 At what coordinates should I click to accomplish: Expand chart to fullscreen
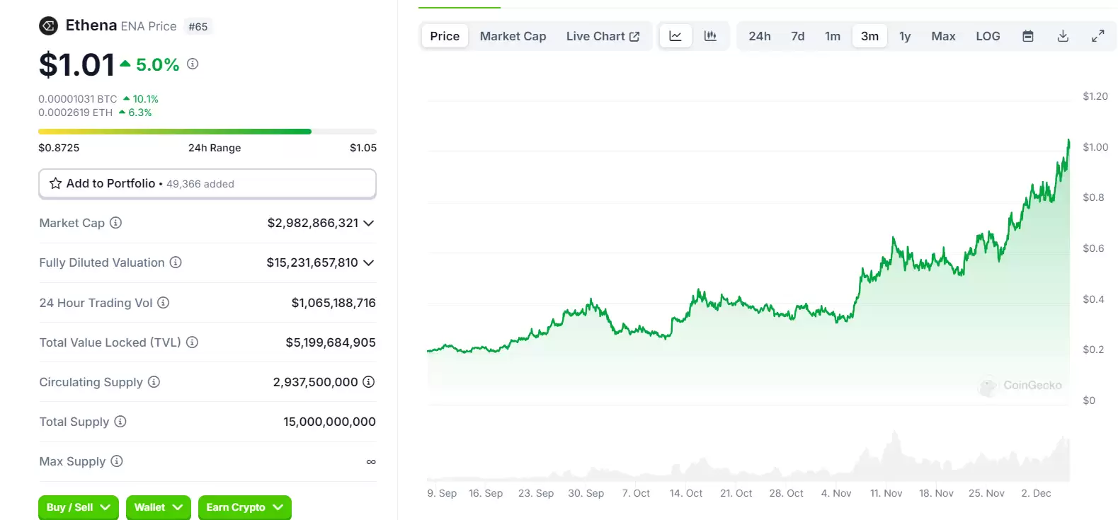point(1097,36)
